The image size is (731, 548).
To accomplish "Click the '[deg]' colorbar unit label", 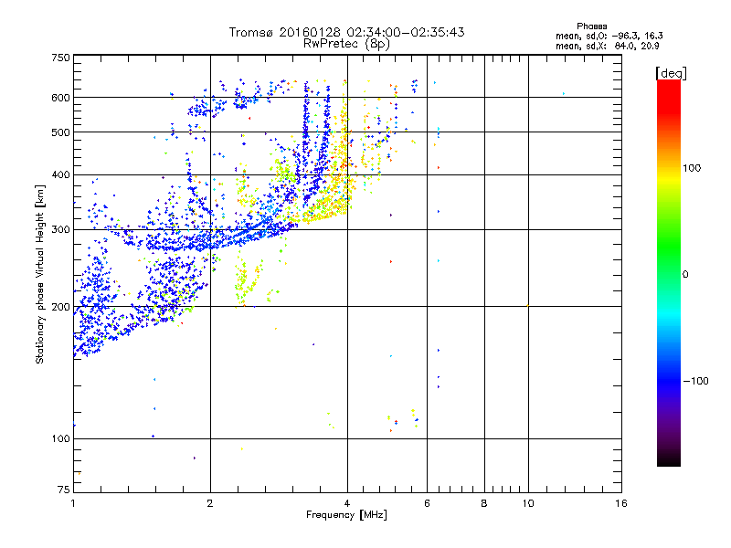I will [x=671, y=73].
